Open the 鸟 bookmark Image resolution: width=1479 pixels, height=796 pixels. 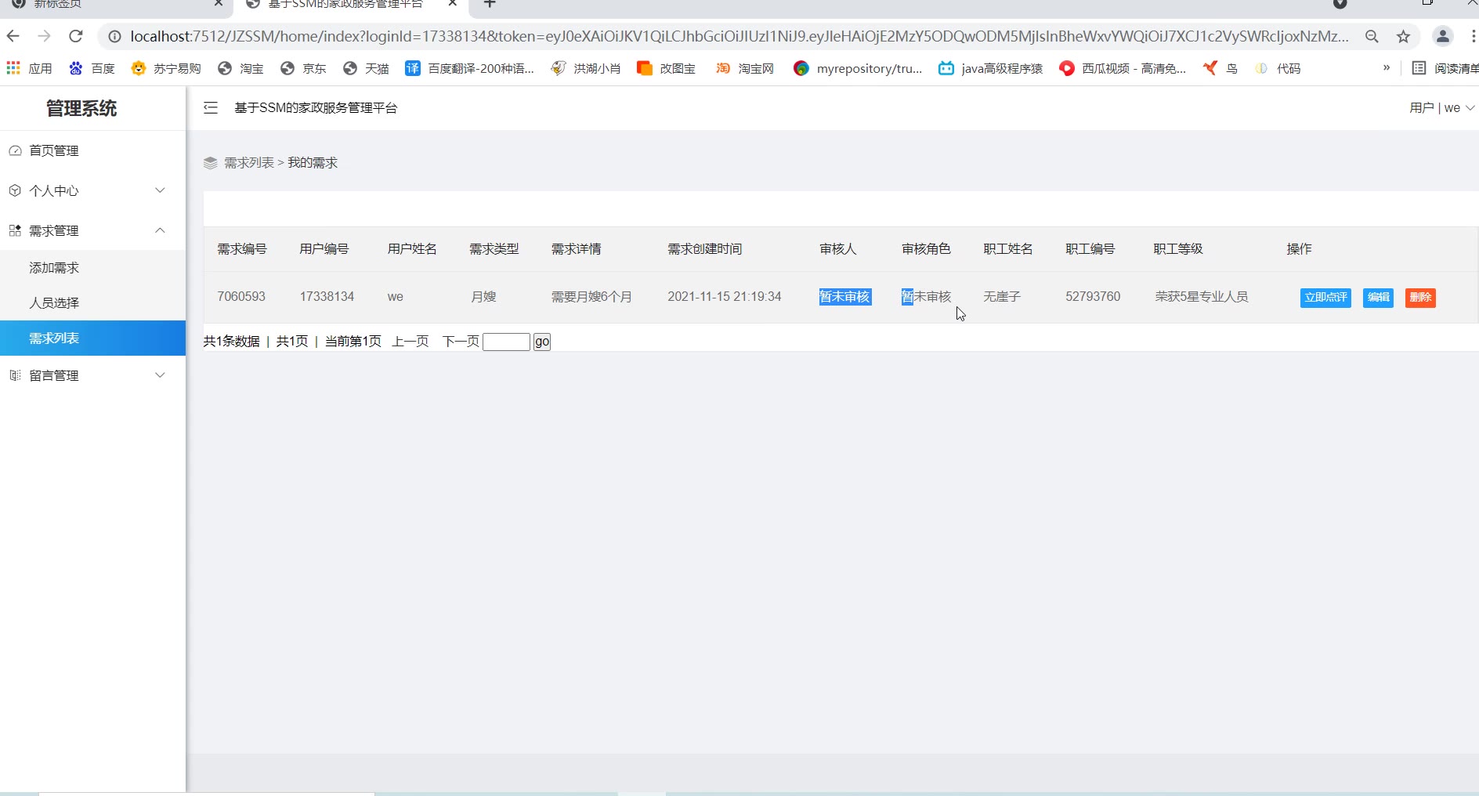coord(1220,68)
